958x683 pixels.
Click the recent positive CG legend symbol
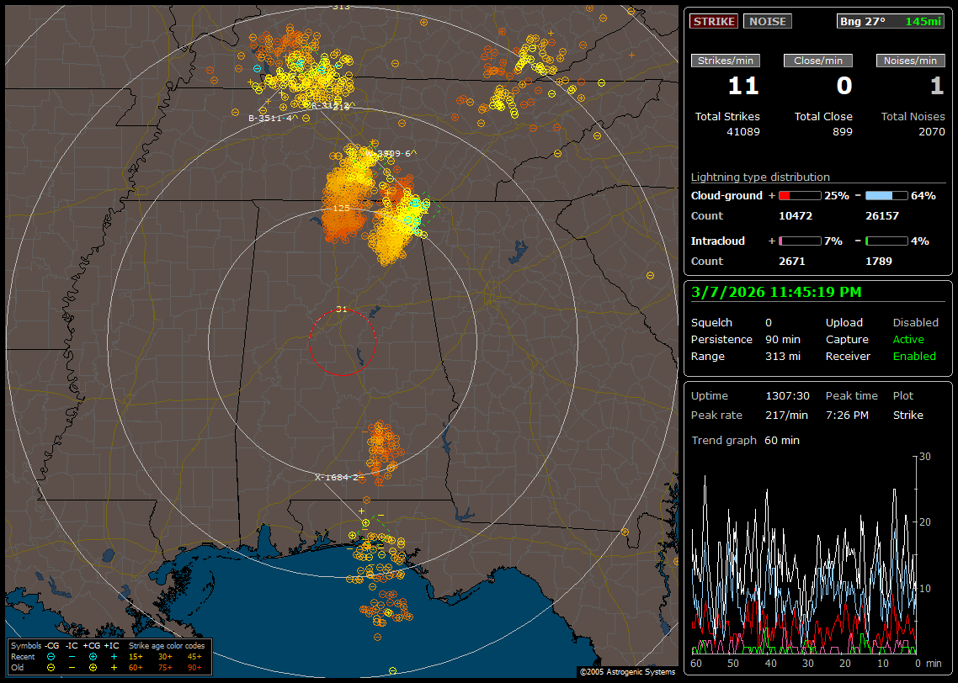coord(93,656)
